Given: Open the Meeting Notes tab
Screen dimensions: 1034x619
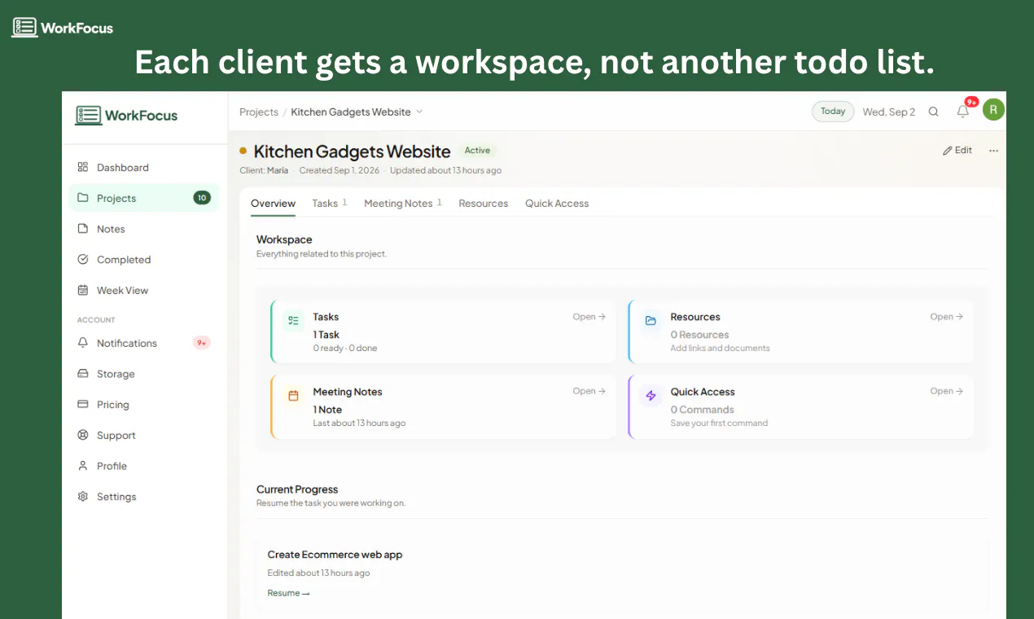Looking at the screenshot, I should point(403,204).
